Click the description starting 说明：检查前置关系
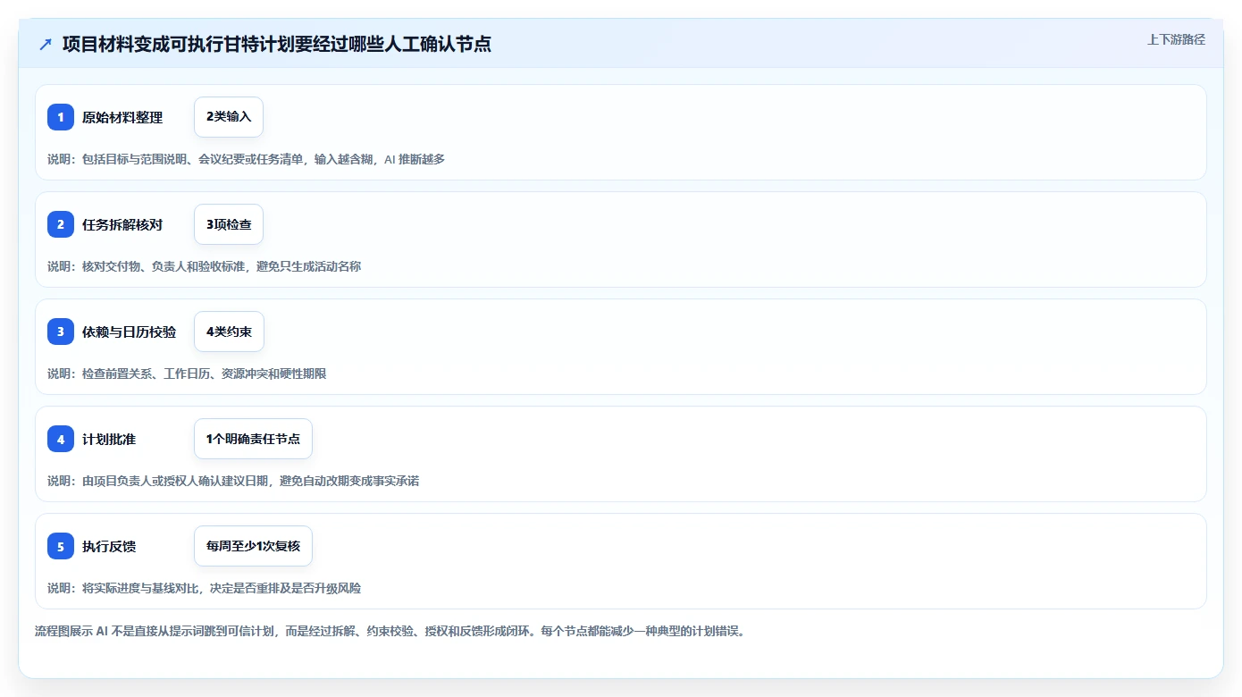 [187, 374]
